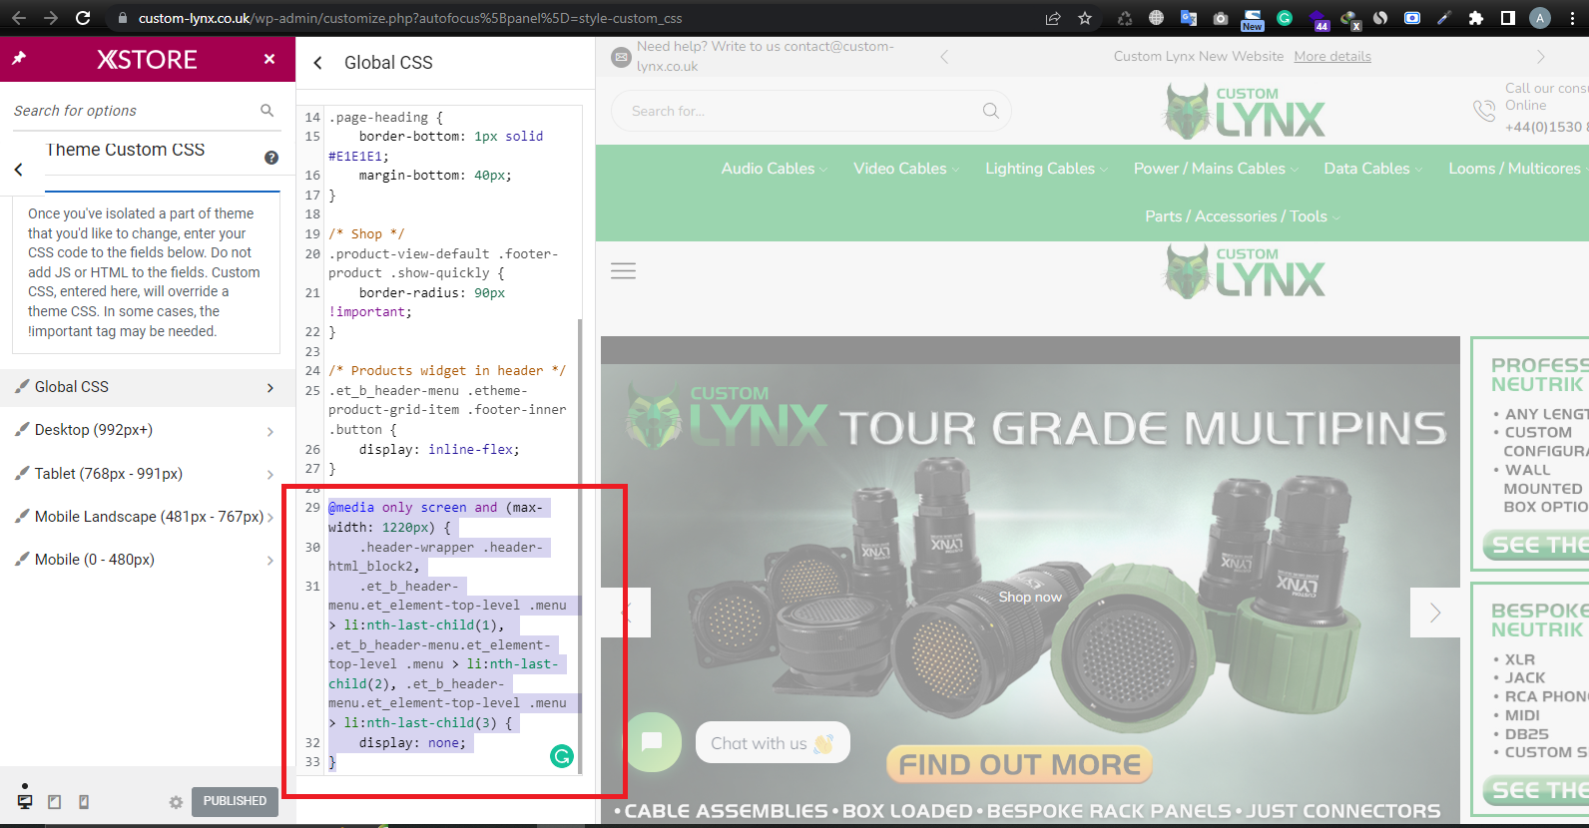Open Chrome three-dot menu
1589x828 pixels.
click(1572, 18)
